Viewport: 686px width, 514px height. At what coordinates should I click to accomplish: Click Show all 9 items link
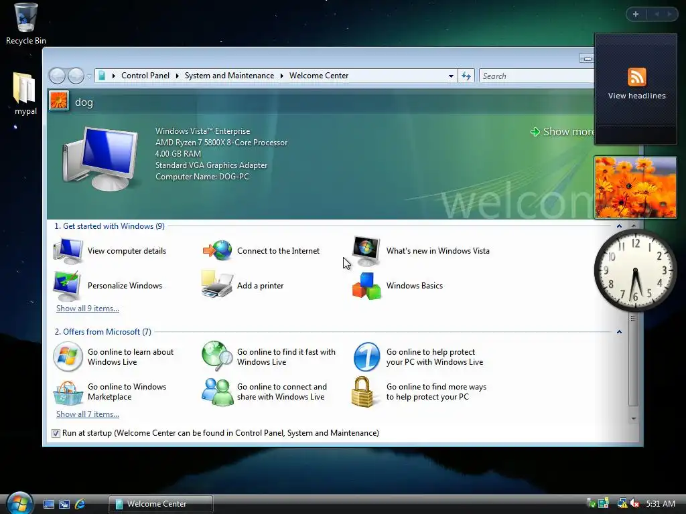[x=88, y=308]
